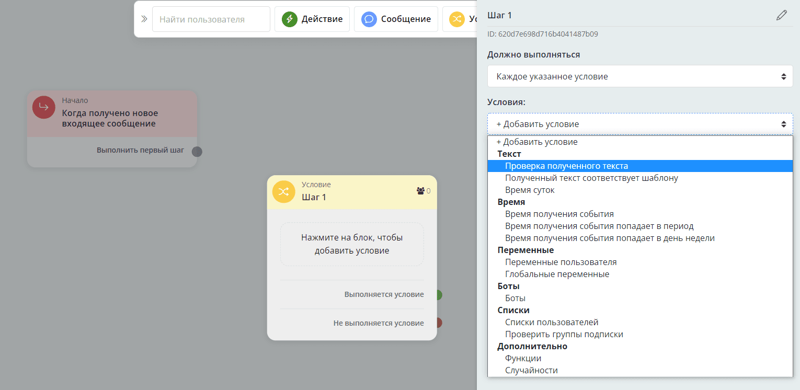
Task: Click the green lightning Действие icon
Action: [x=290, y=19]
